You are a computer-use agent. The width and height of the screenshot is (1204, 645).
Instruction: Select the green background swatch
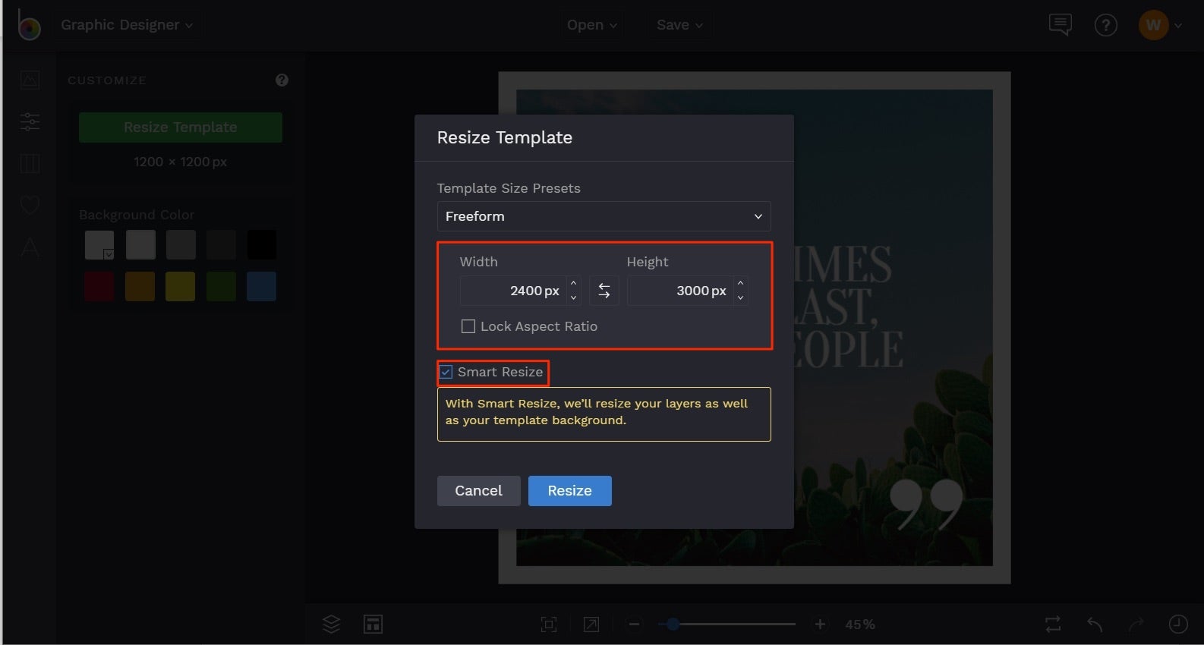[221, 286]
